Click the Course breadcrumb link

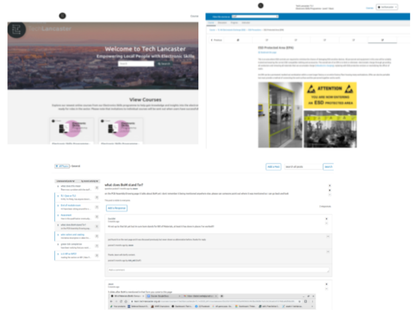212,30
